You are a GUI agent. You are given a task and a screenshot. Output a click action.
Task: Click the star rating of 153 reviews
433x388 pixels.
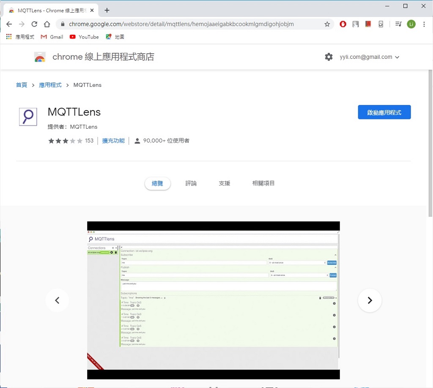[71, 140]
